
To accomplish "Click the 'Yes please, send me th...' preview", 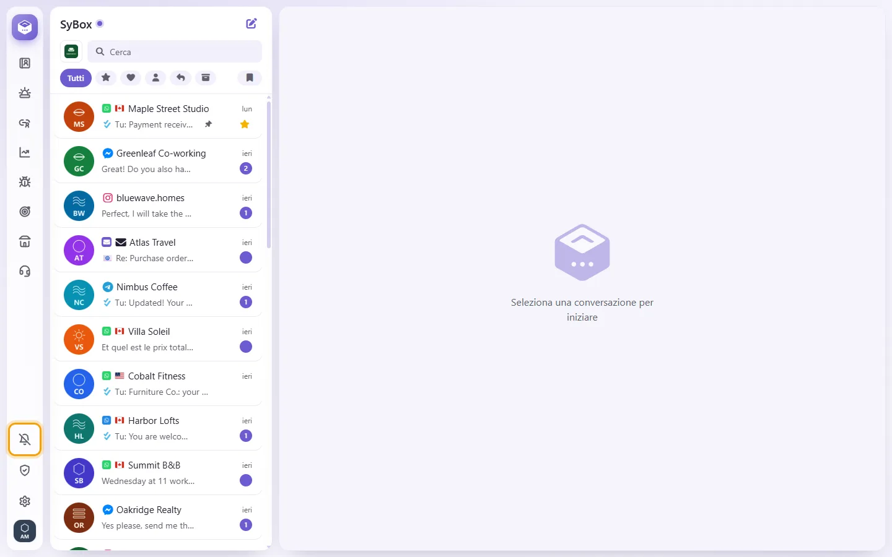I will pyautogui.click(x=148, y=525).
